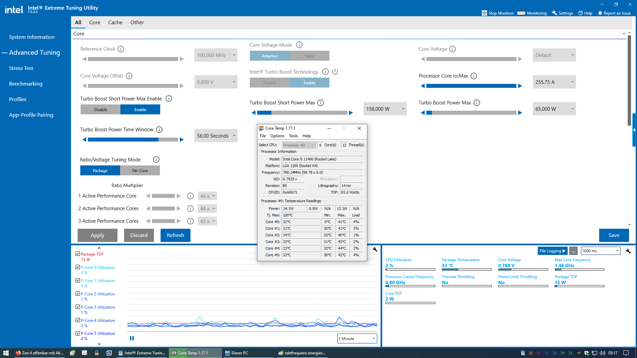Open monitor panel settings wrench next to 1000 ms
Image resolution: width=637 pixels, height=358 pixels.
coord(628,251)
